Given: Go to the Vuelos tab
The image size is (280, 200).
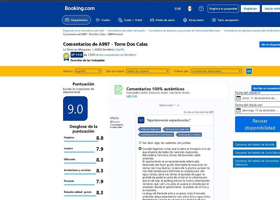Looking at the screenshot, I should (x=103, y=20).
